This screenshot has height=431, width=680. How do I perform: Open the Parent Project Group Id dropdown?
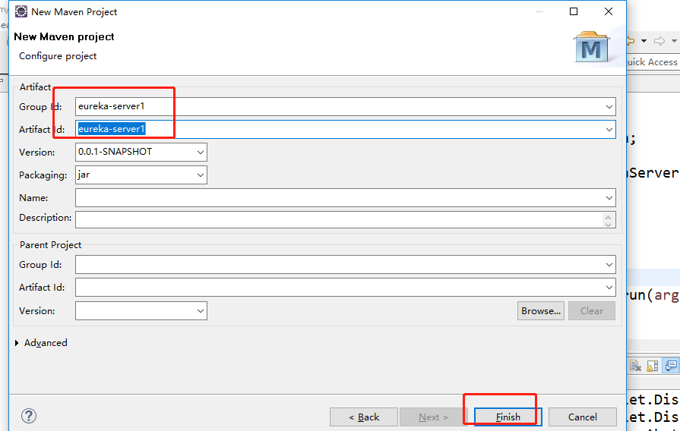tap(609, 265)
